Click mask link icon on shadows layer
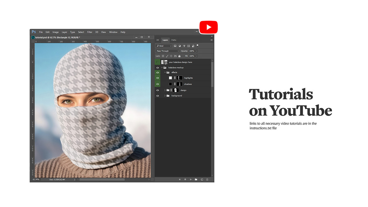 point(175,84)
